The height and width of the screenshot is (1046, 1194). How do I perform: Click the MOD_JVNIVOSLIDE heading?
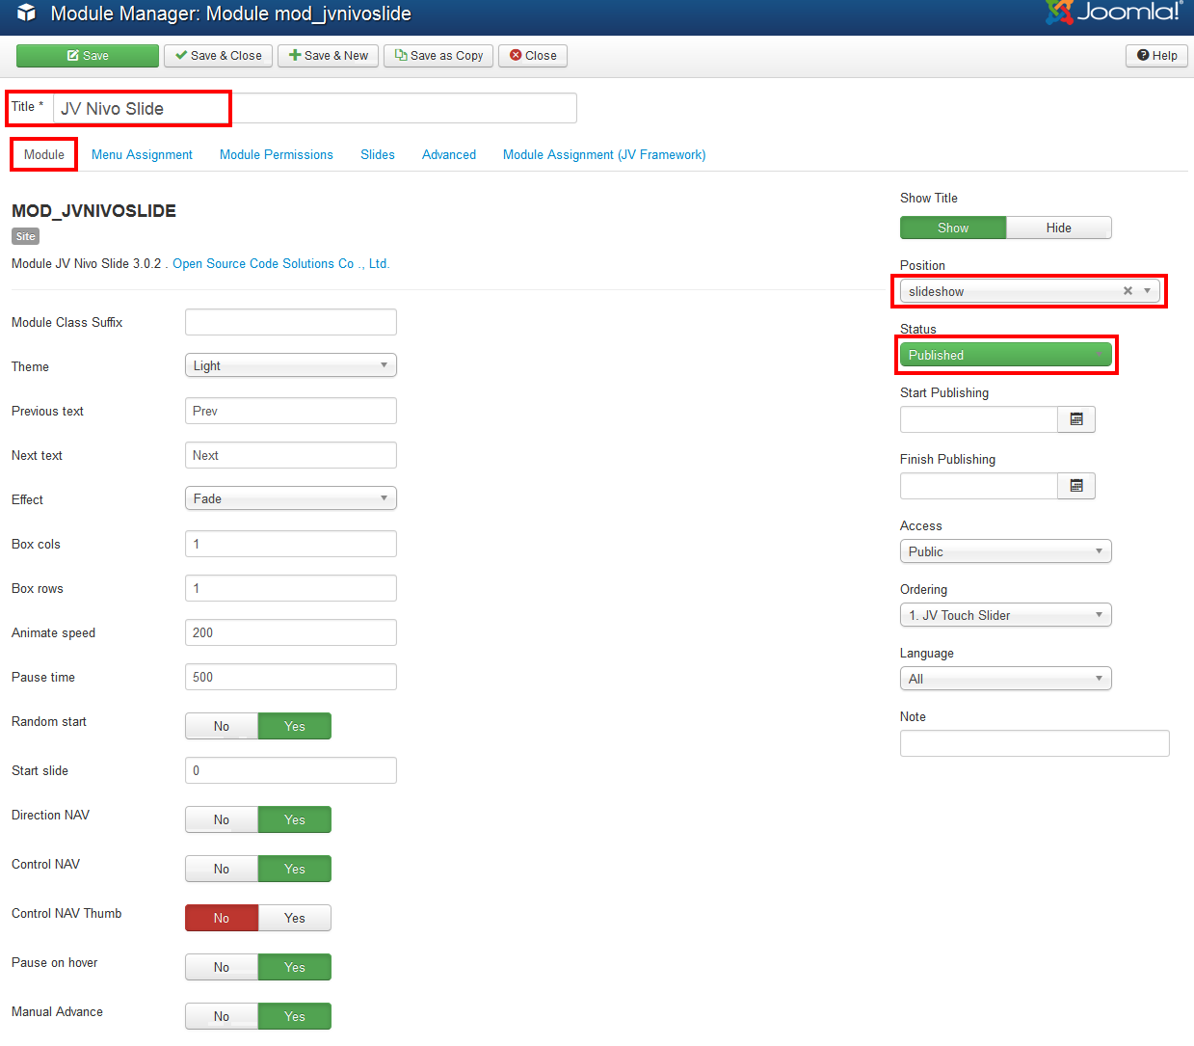tap(93, 211)
